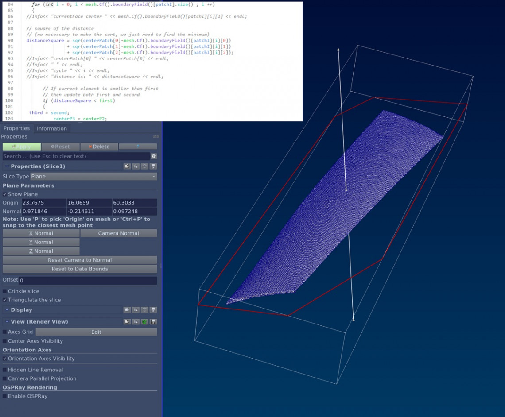Copy the Display section properties
505x417 pixels.
pos(127,310)
